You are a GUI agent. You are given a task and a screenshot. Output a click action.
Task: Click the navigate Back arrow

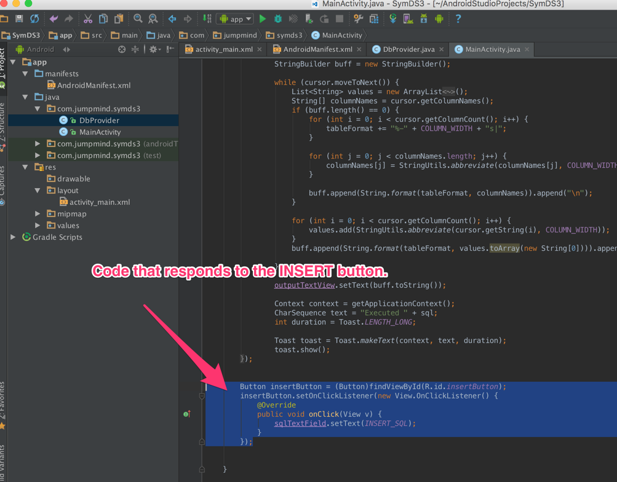tap(172, 19)
